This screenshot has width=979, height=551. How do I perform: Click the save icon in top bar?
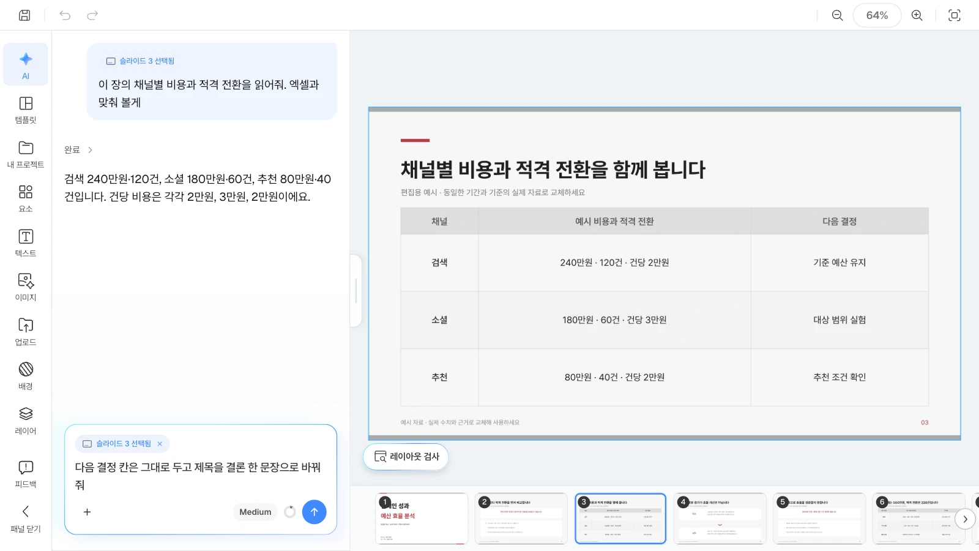pyautogui.click(x=24, y=15)
